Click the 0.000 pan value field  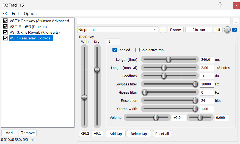click(x=222, y=118)
